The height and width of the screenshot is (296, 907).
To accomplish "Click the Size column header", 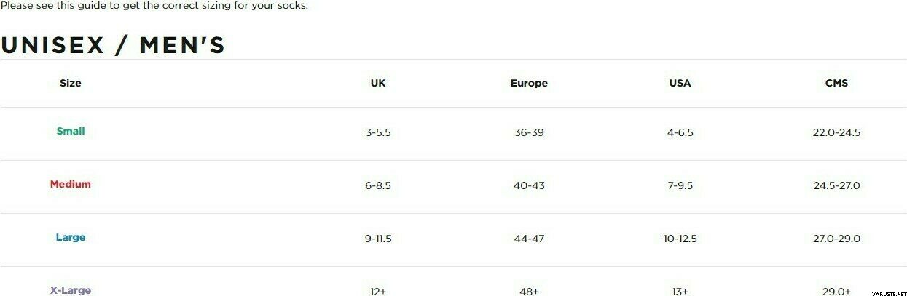I will 71,84.
